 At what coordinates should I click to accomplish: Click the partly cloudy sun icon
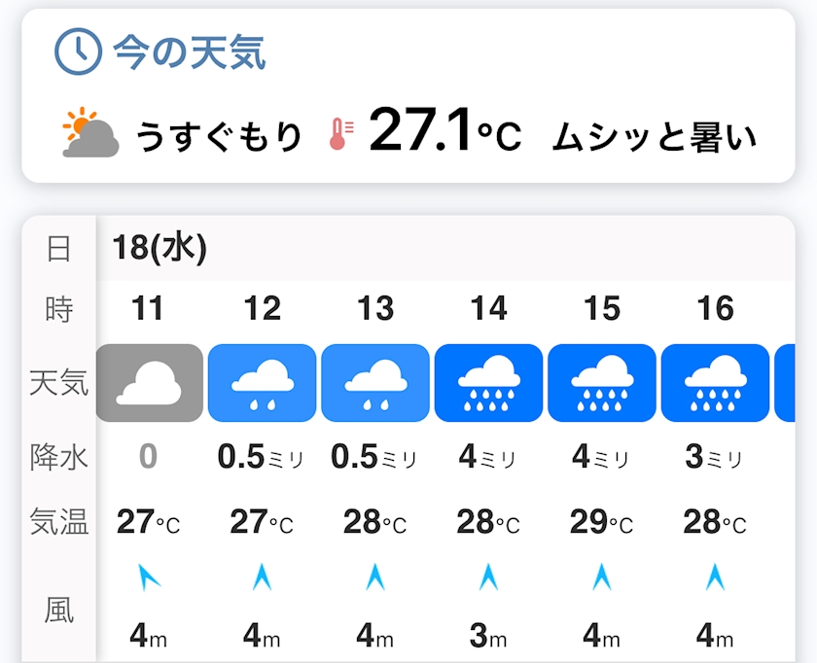tap(90, 132)
